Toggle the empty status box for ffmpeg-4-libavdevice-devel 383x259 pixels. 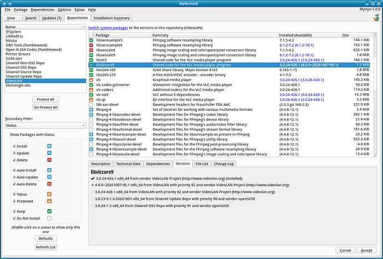click(x=91, y=120)
